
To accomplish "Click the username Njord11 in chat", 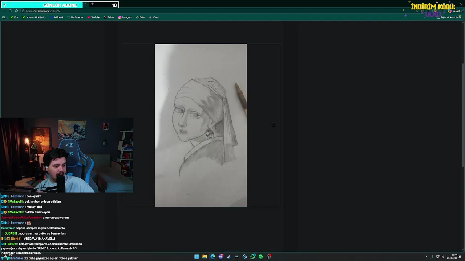I will (x=16, y=239).
